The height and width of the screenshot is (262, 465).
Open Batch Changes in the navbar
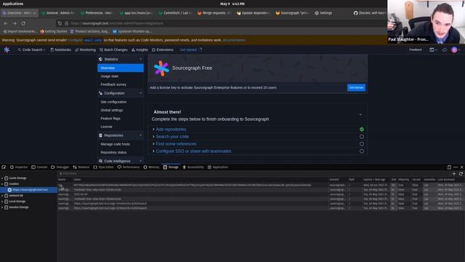(113, 50)
